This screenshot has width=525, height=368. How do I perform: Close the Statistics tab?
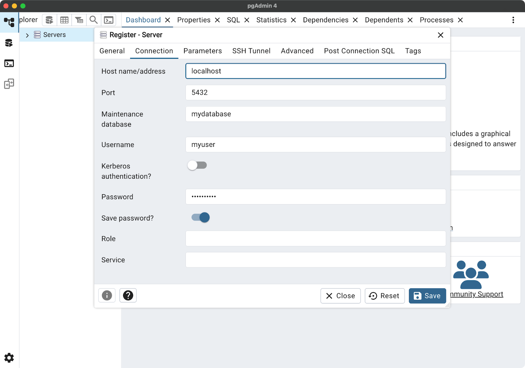pyautogui.click(x=293, y=20)
